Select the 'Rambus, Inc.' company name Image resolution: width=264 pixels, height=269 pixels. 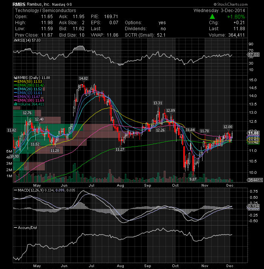(38, 4)
